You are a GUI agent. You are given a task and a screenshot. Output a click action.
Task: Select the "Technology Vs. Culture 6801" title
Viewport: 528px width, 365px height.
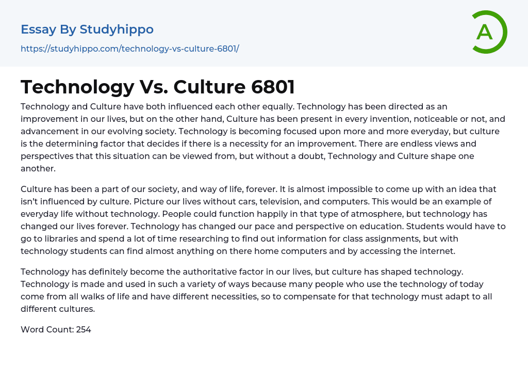(x=158, y=87)
